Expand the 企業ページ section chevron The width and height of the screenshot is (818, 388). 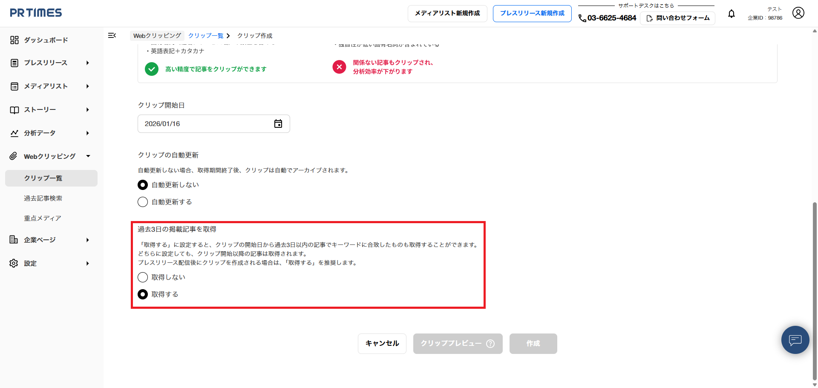tap(88, 239)
